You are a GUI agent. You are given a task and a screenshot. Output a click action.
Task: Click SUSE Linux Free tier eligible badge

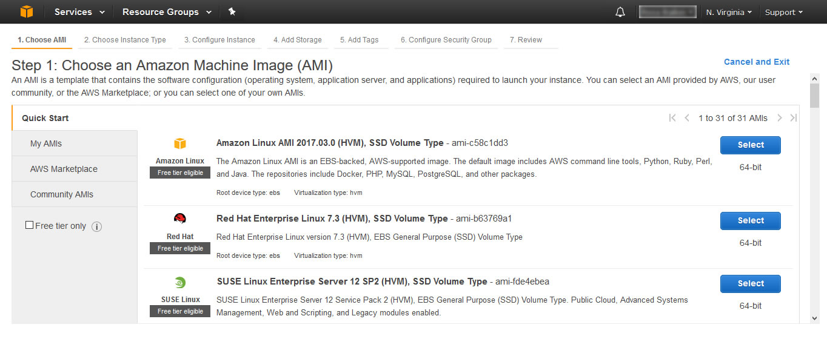coord(180,312)
